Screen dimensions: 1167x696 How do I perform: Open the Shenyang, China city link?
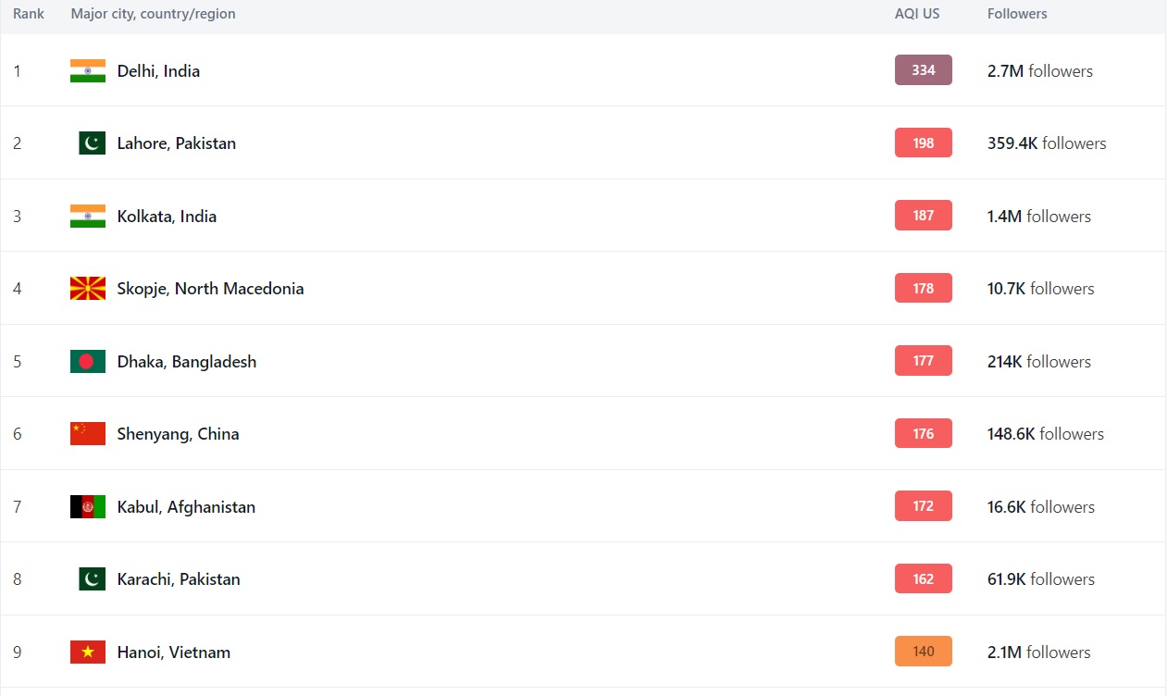pos(178,434)
